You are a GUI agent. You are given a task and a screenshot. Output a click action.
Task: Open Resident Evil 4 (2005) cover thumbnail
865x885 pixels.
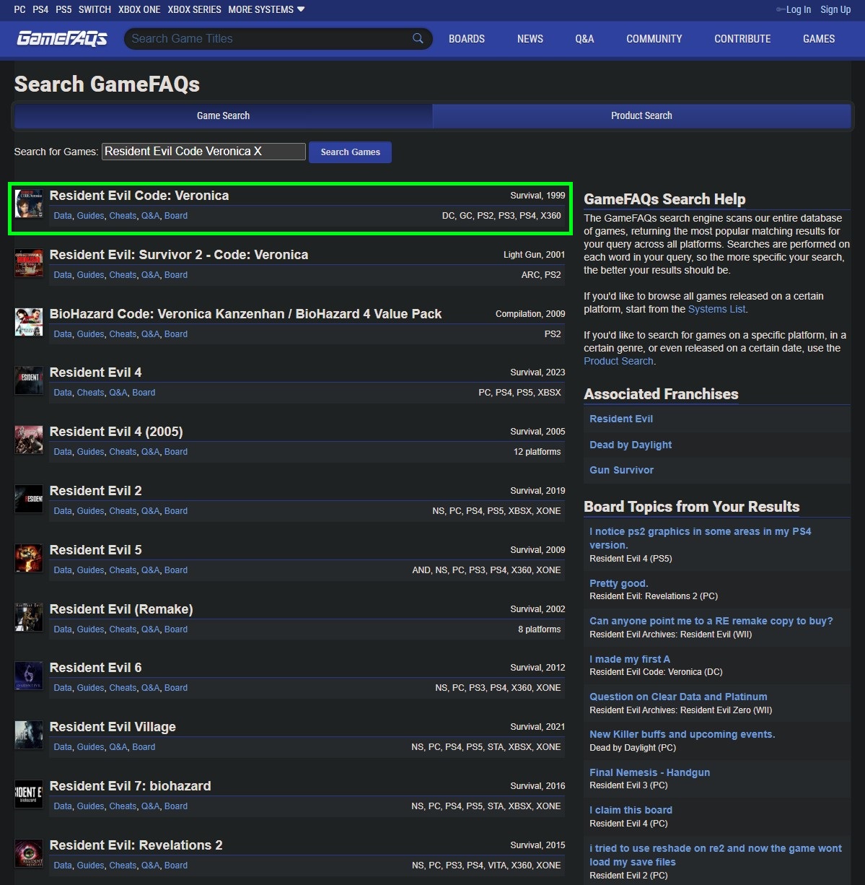pyautogui.click(x=29, y=440)
